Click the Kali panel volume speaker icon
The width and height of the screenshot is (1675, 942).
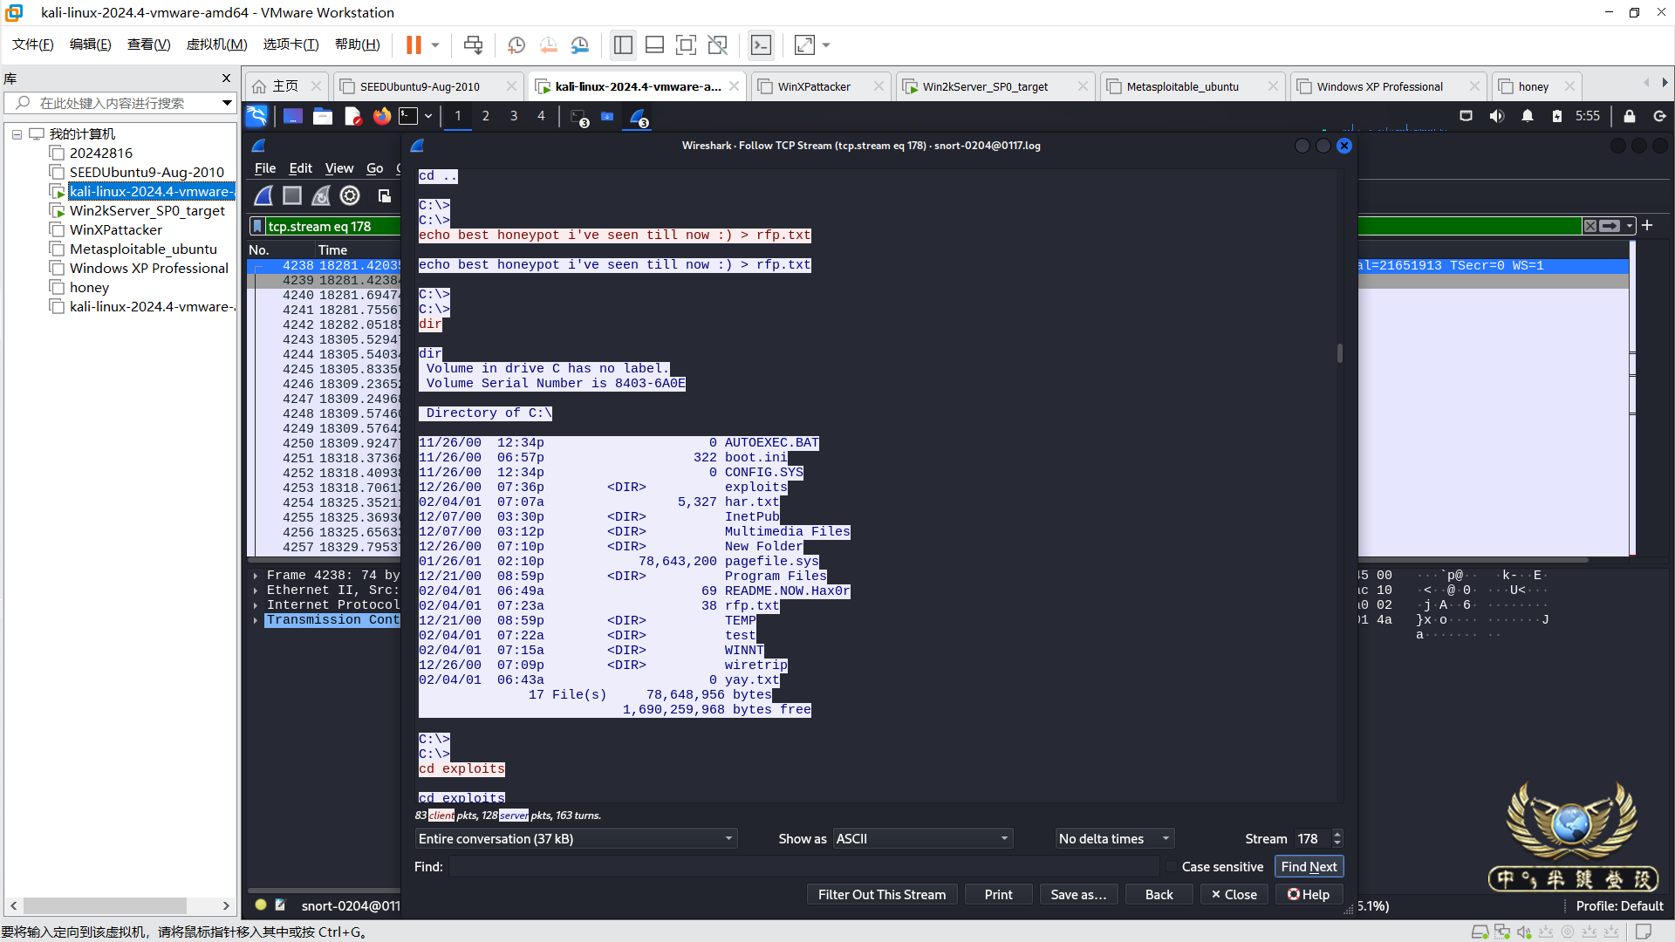click(x=1497, y=116)
